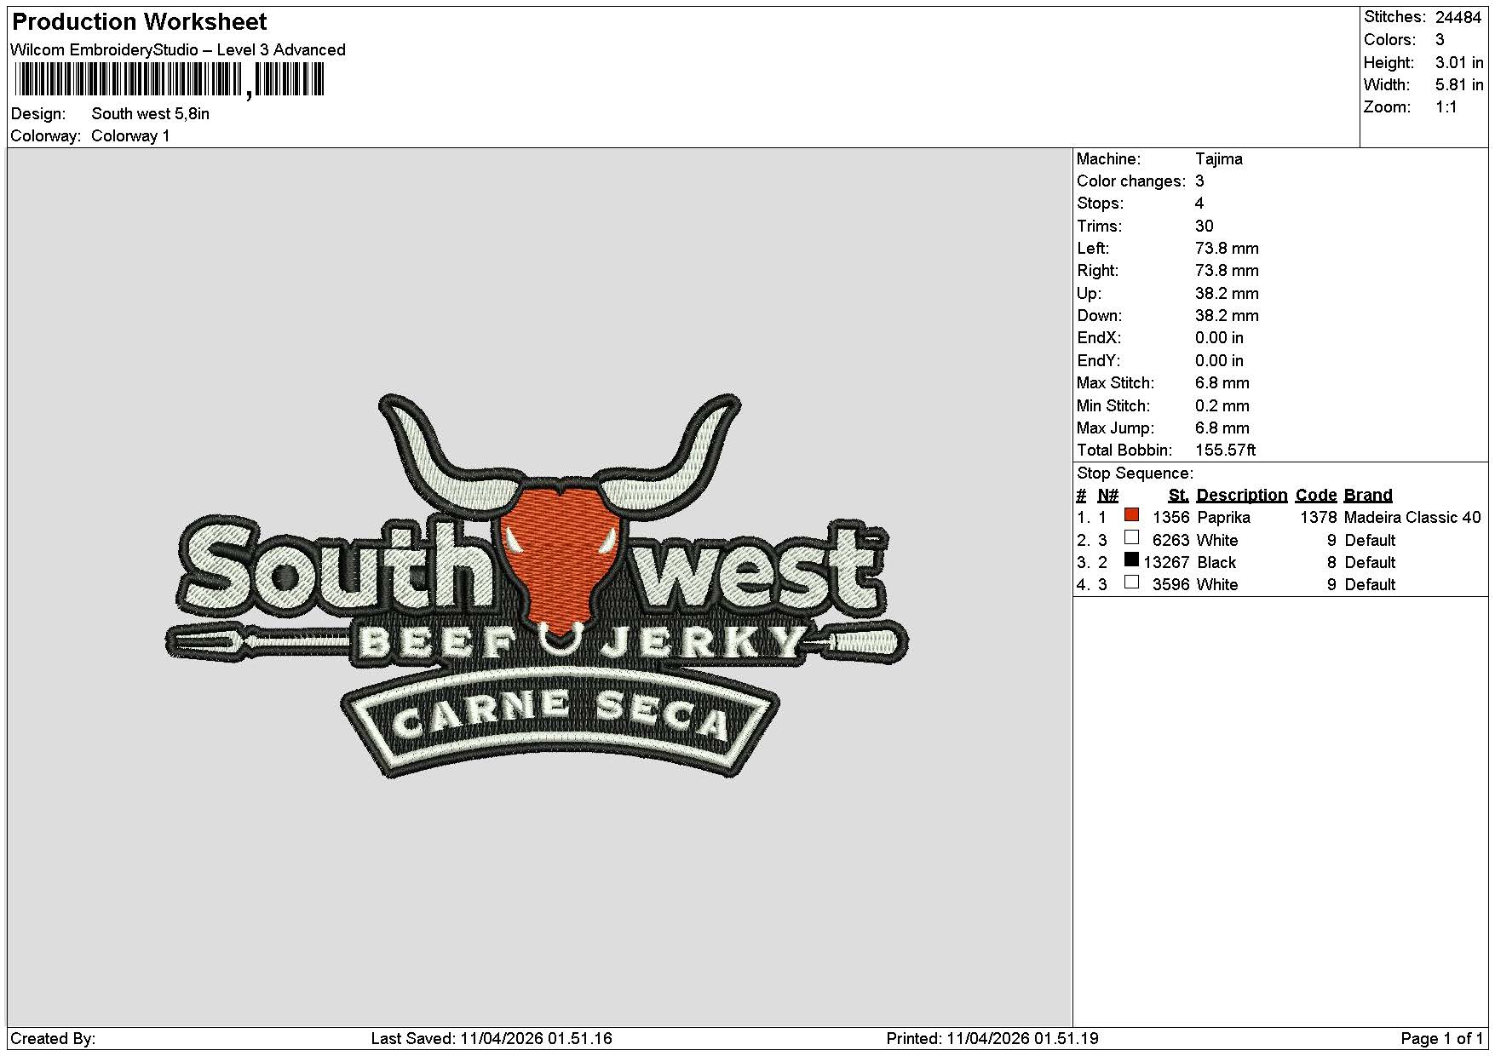The width and height of the screenshot is (1495, 1056).
Task: Click the 'Description' column header
Action: click(x=1242, y=496)
